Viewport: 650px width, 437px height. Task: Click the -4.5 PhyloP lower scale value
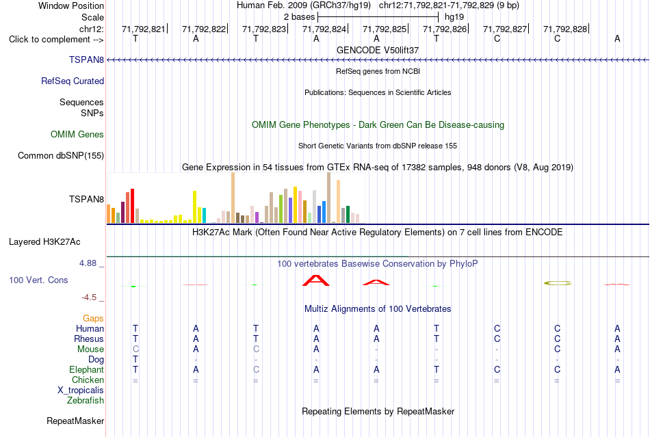[89, 297]
